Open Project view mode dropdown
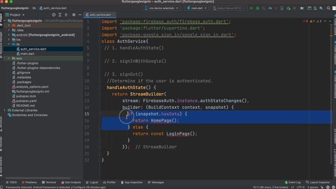 15,15
